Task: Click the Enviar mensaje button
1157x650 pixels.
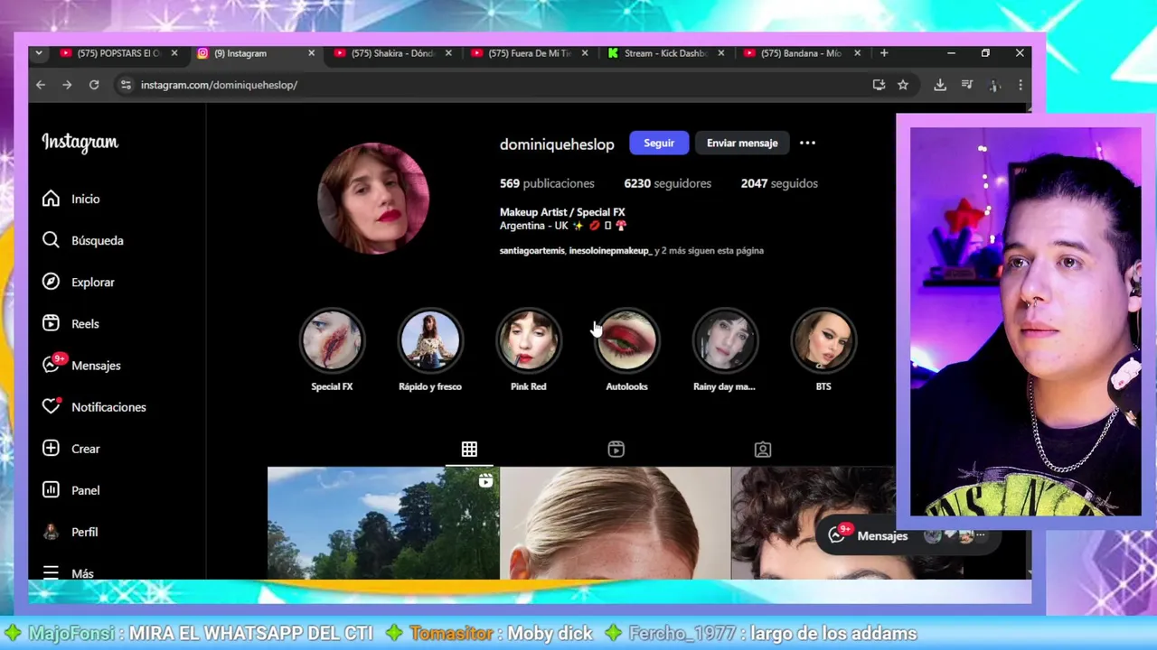Action: 742,143
